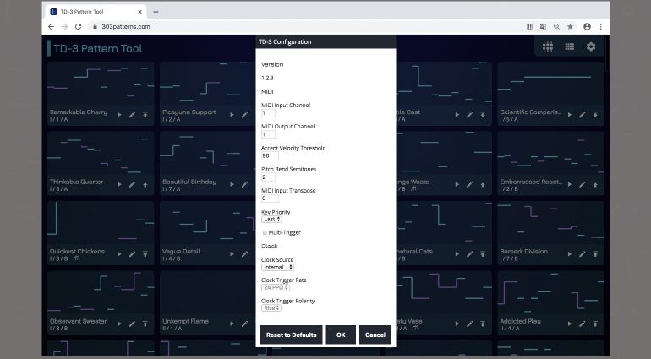Enable the Multi-Trigger checkbox
This screenshot has width=651, height=359.
pyautogui.click(x=265, y=232)
